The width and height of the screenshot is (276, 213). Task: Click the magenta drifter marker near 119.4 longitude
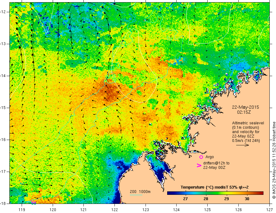coord(34,202)
